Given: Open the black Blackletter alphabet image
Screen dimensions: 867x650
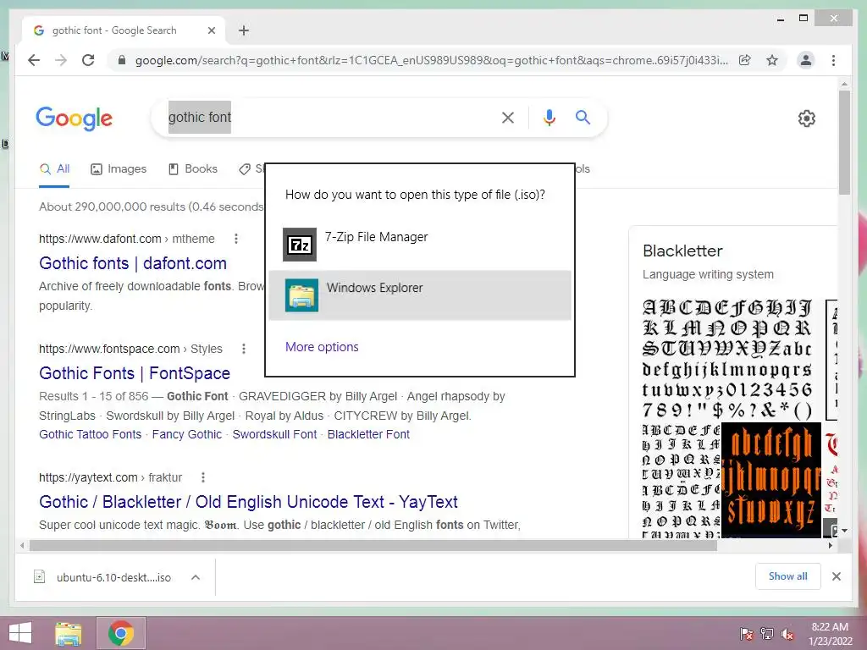Looking at the screenshot, I should [x=727, y=359].
